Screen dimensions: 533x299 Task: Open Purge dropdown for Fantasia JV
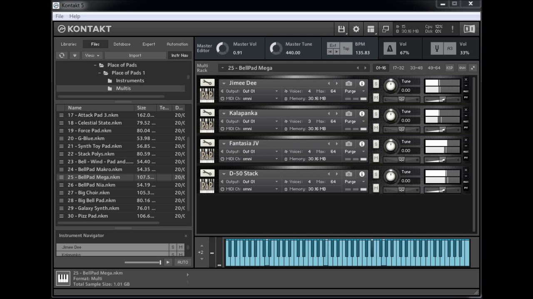354,152
